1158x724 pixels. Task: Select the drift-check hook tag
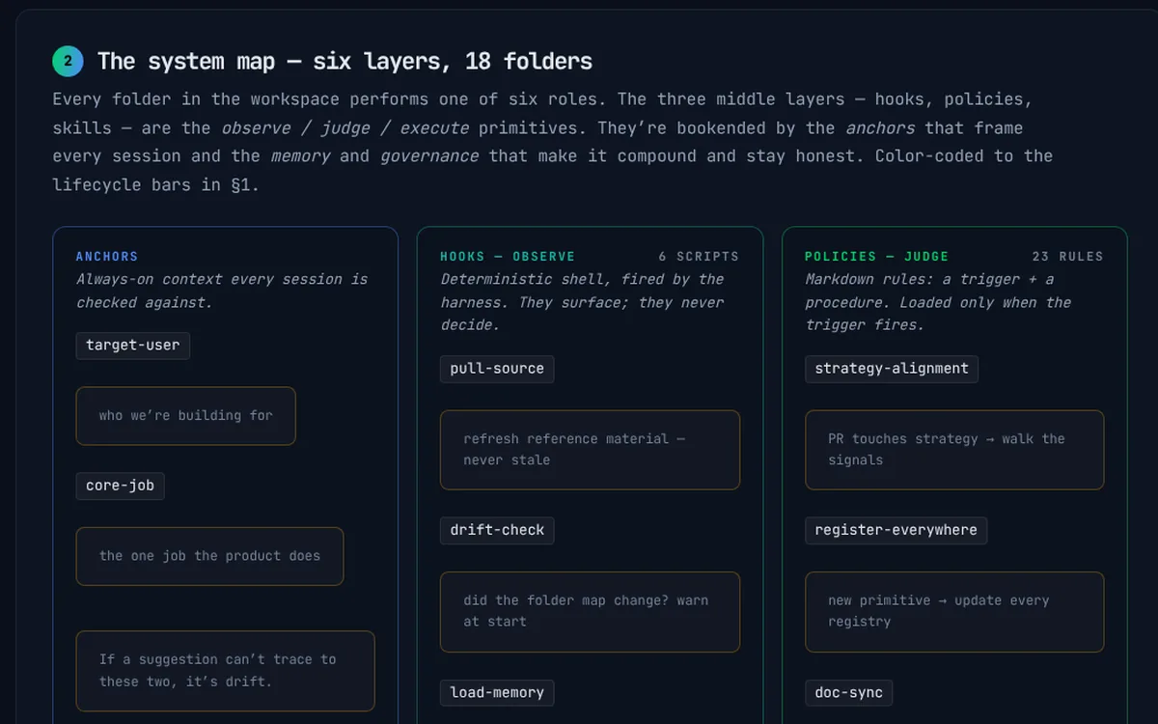click(497, 530)
